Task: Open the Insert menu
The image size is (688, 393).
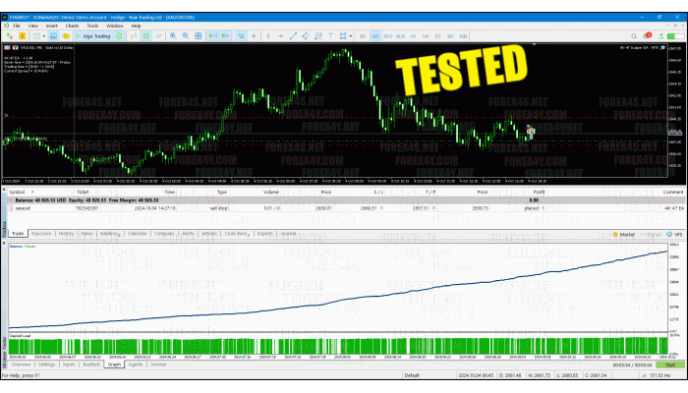Action: 51,26
